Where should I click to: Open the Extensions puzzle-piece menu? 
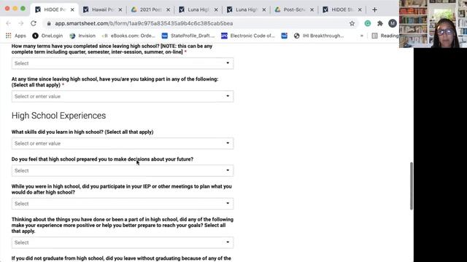(x=380, y=23)
